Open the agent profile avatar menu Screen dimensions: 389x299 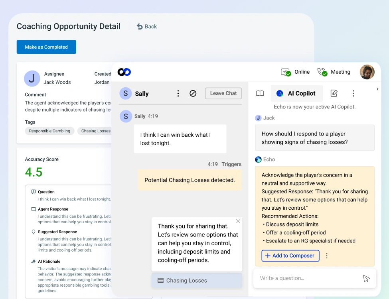tap(367, 72)
